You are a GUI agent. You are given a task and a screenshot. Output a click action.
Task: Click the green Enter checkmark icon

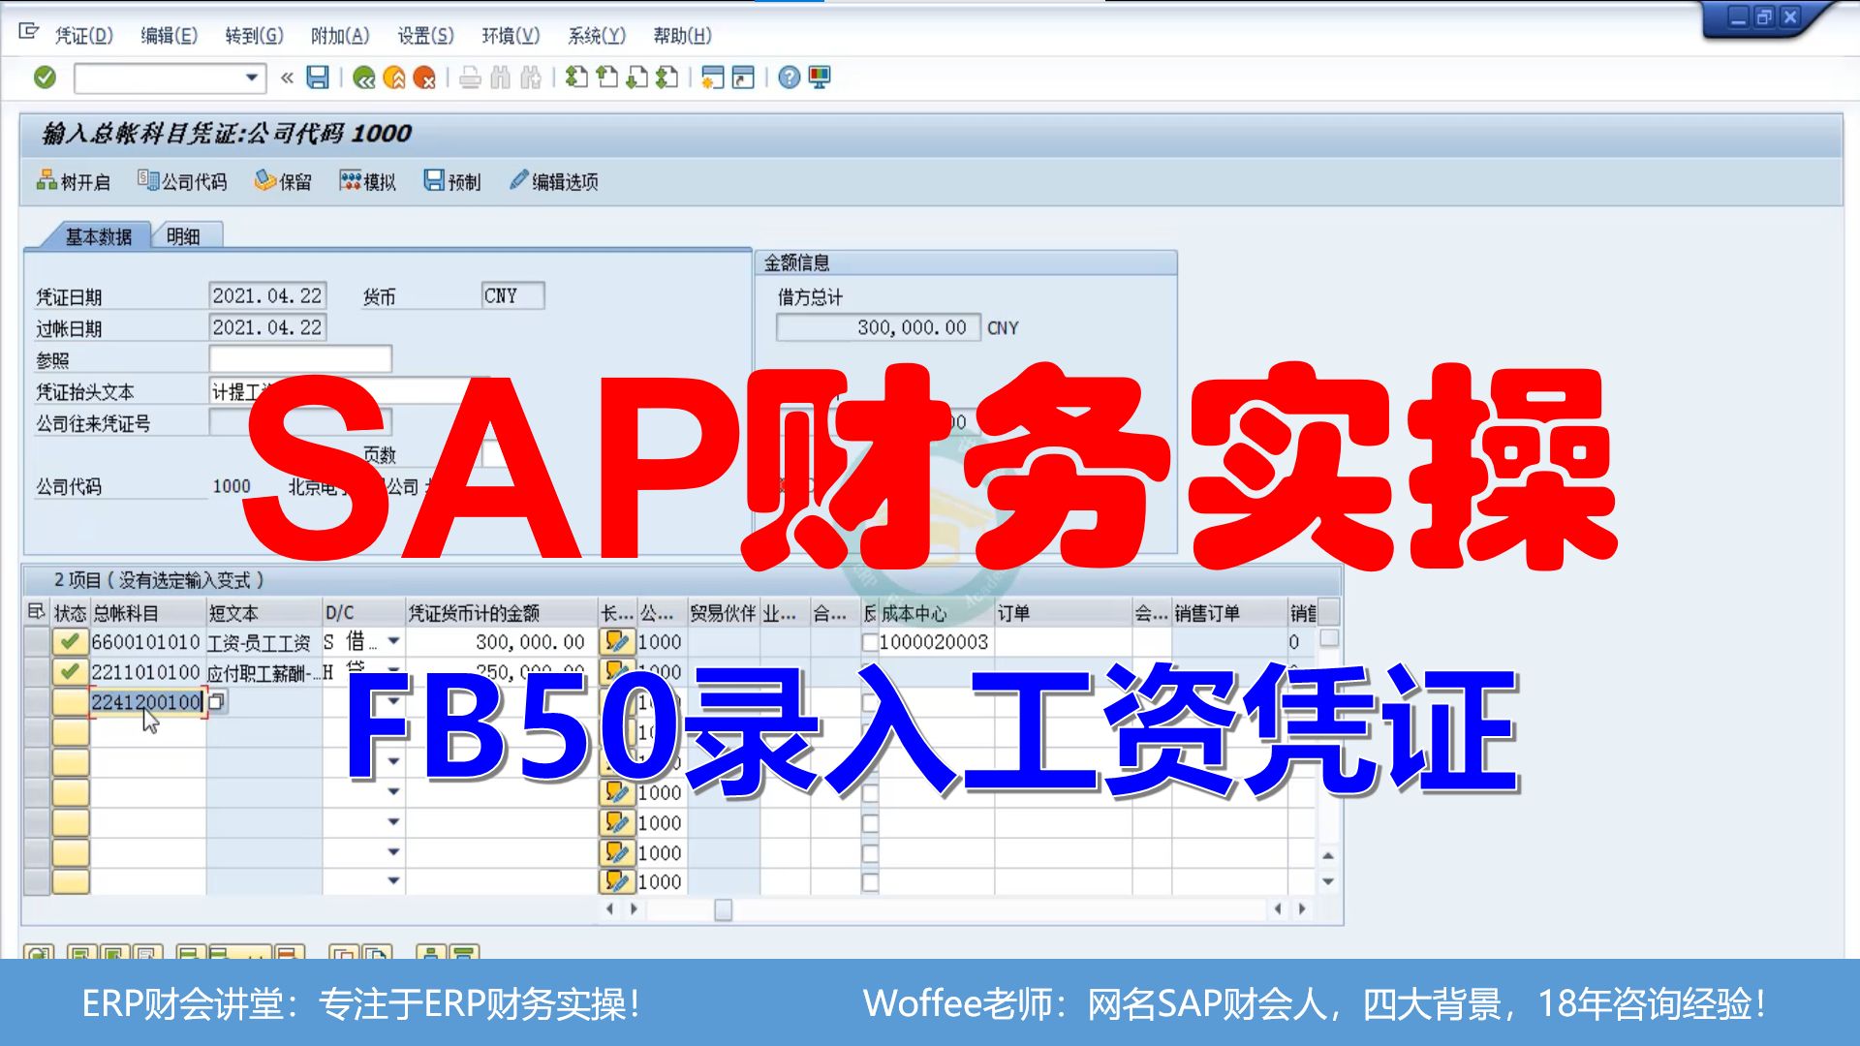[45, 77]
